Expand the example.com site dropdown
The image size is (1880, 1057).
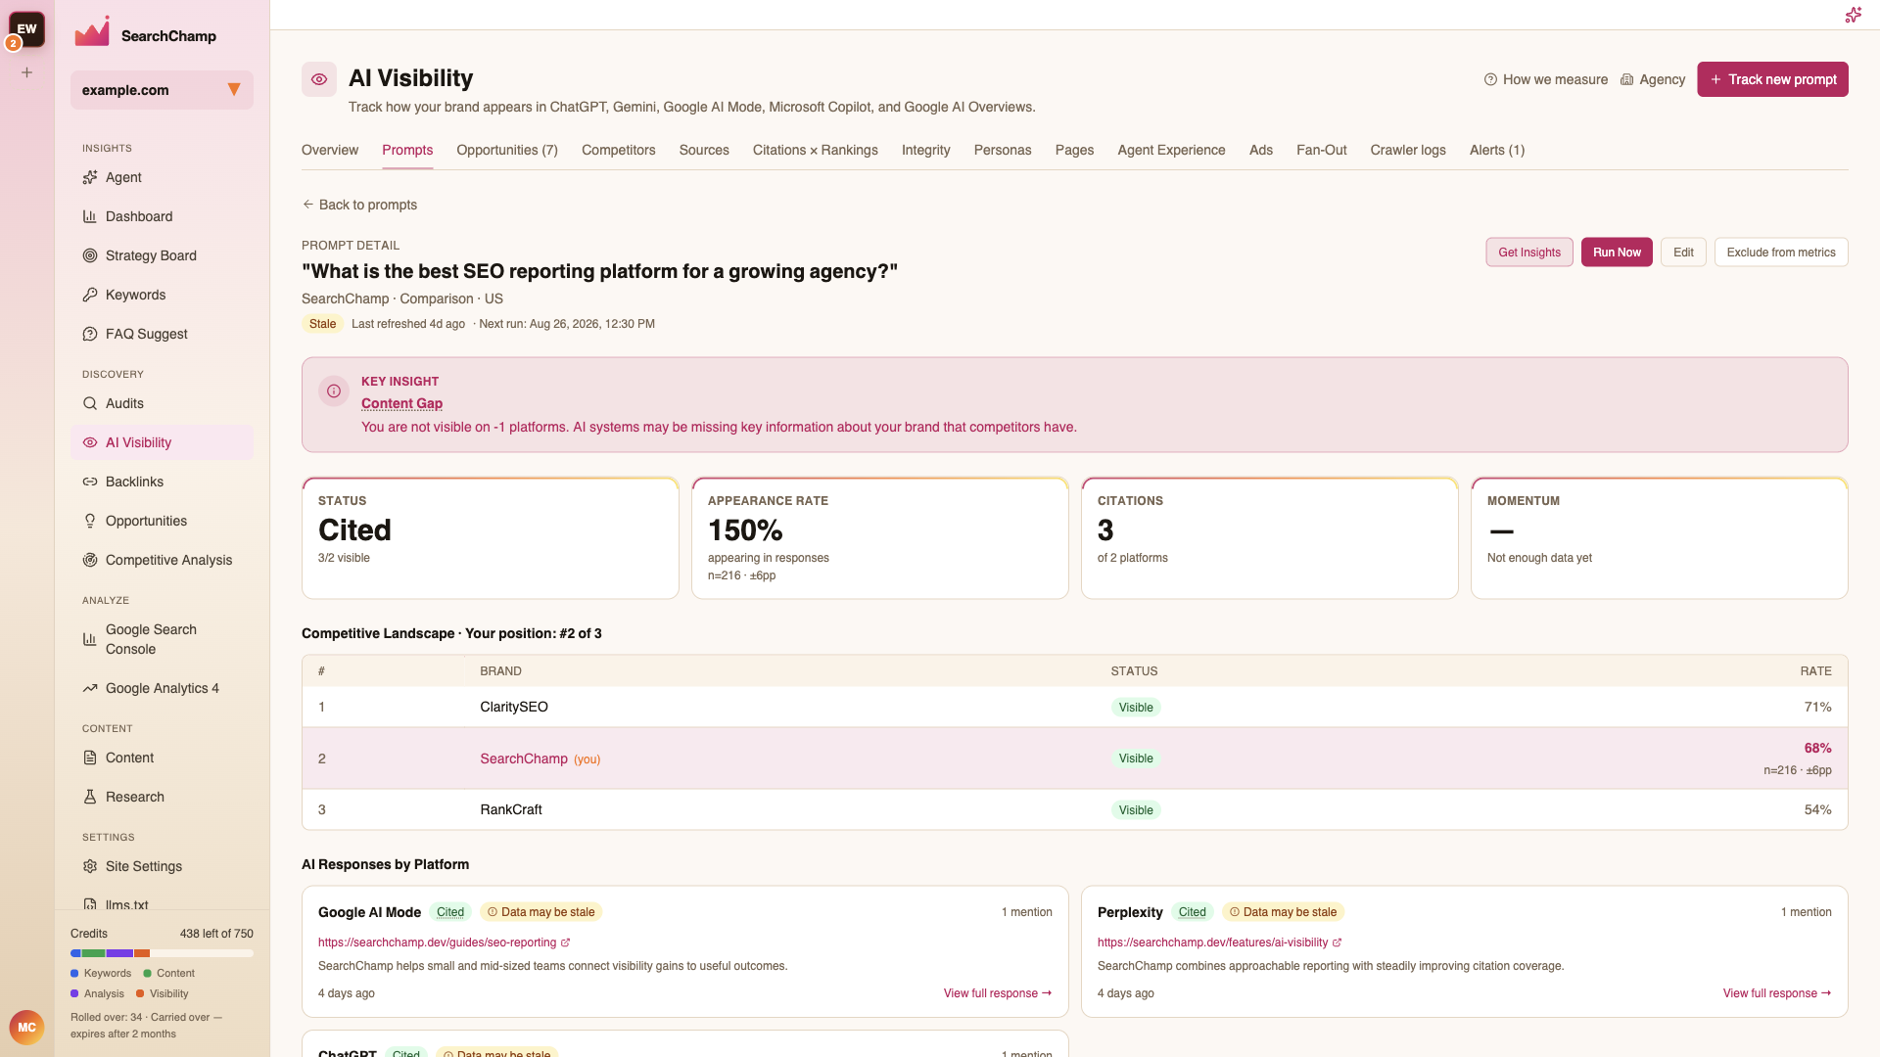162,90
